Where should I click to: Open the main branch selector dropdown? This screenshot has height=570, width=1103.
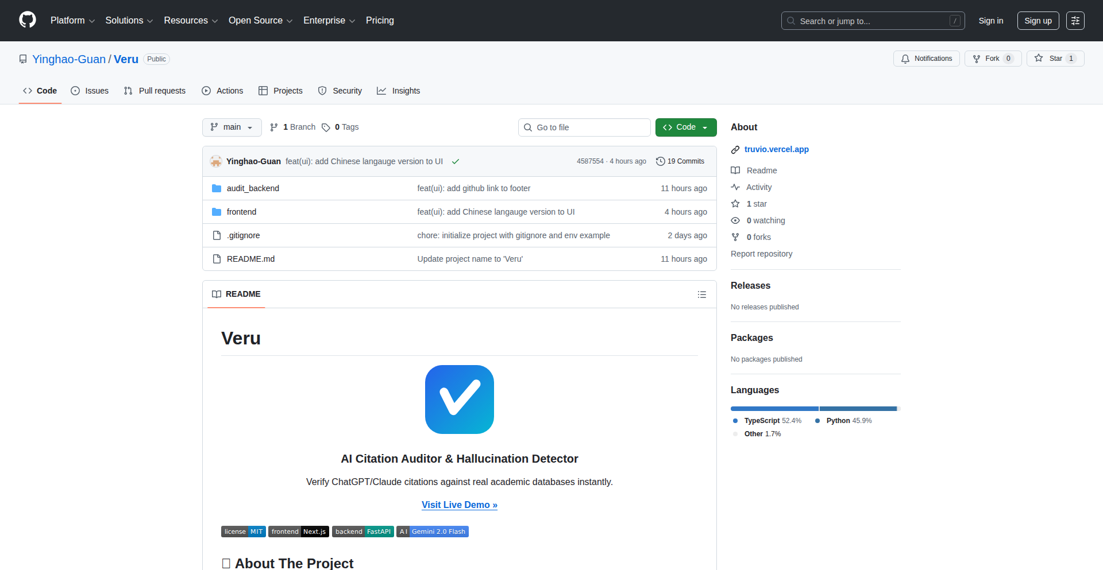(x=232, y=127)
